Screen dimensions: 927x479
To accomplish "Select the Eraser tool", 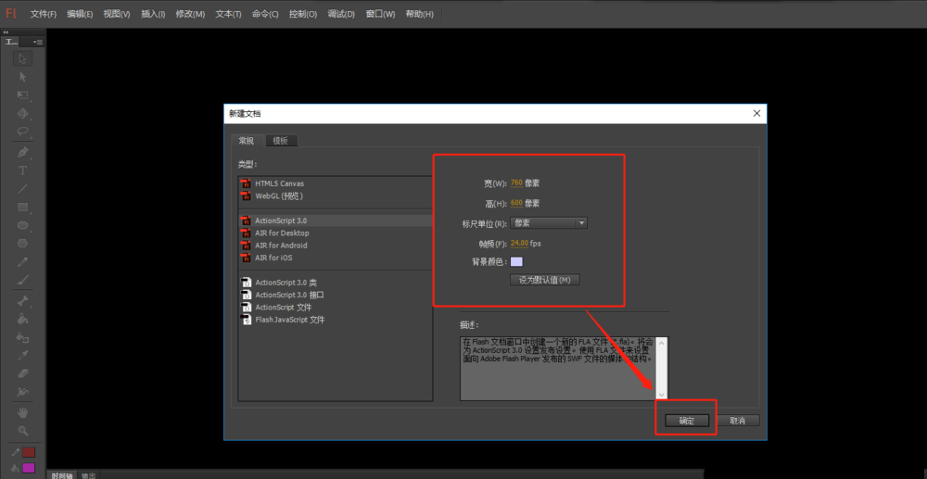I will [x=23, y=374].
